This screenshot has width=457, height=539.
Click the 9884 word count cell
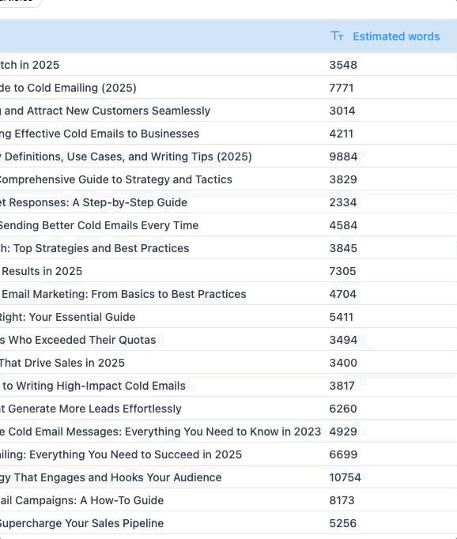pyautogui.click(x=343, y=156)
